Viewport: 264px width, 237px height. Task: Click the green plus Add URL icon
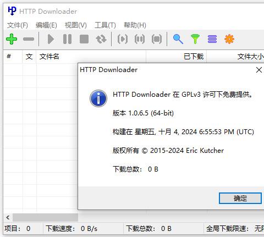coord(12,39)
